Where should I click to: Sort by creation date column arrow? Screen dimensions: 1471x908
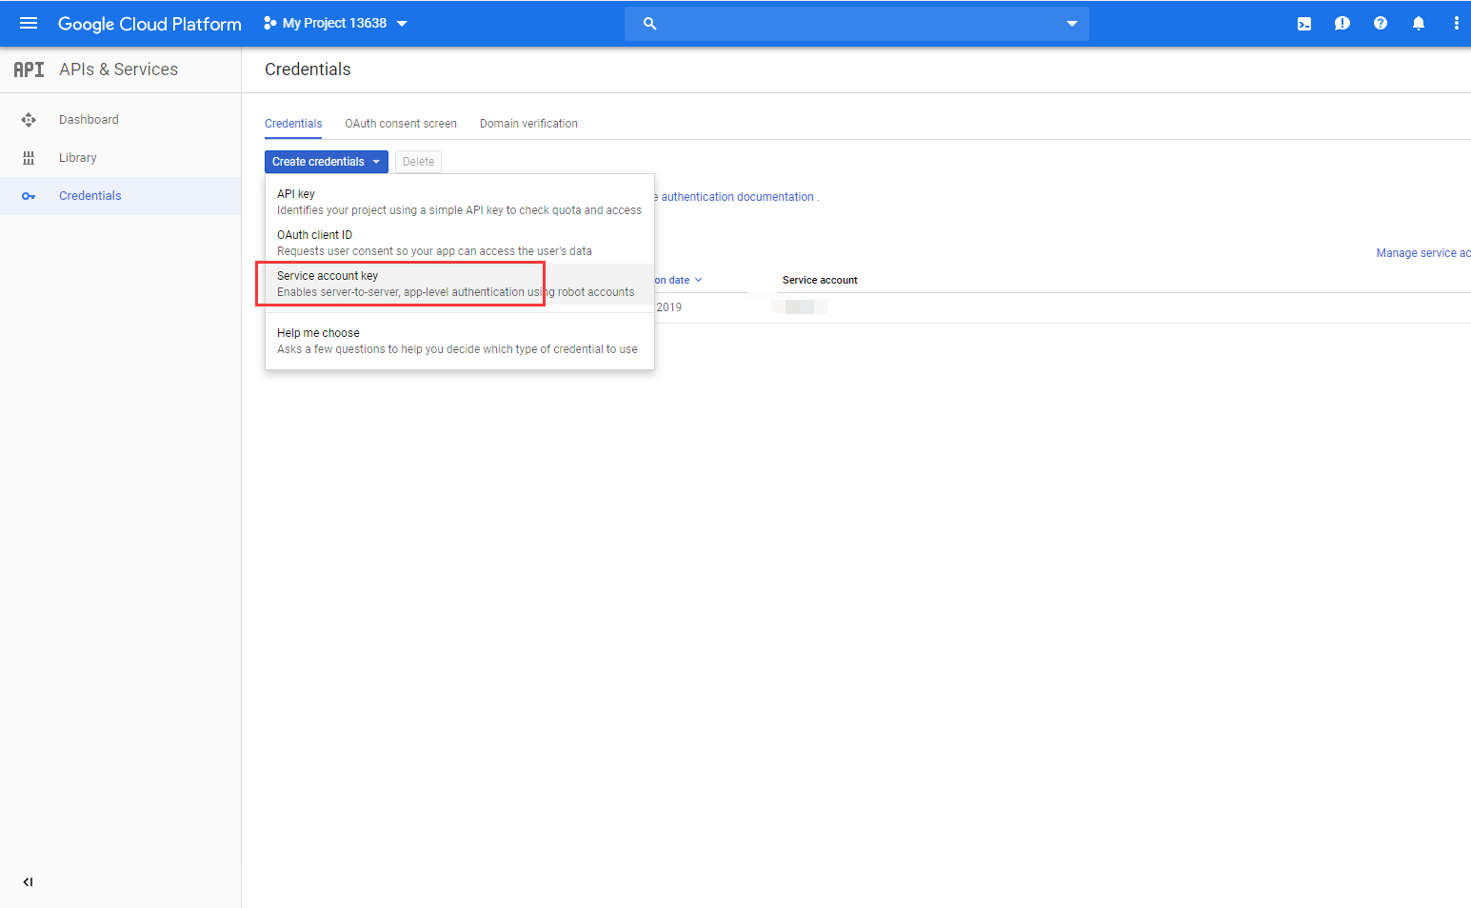click(x=698, y=280)
